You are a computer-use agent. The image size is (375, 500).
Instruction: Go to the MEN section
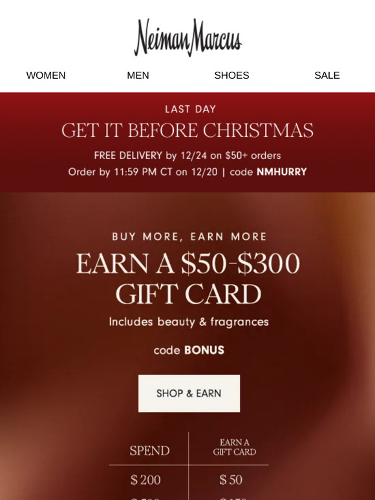pos(138,76)
